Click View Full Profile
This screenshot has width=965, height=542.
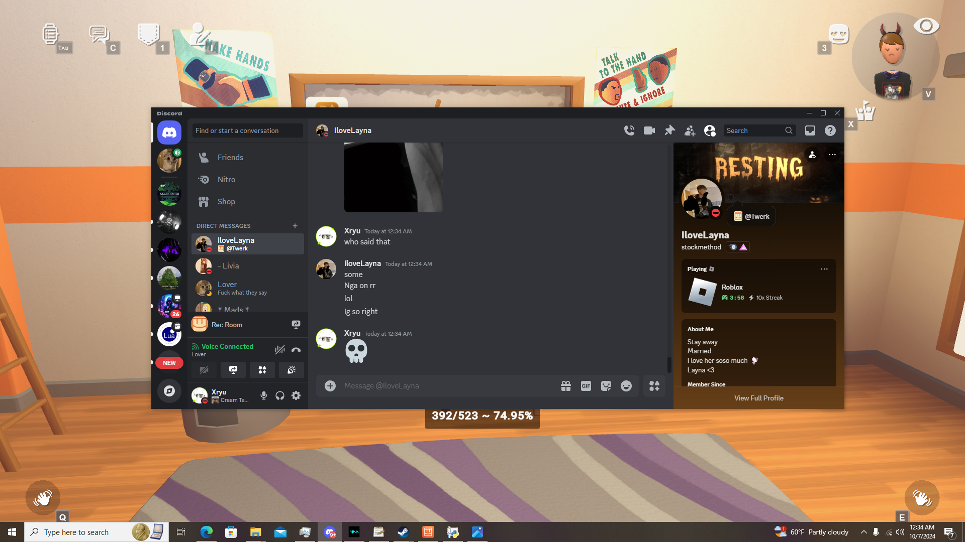coord(758,398)
